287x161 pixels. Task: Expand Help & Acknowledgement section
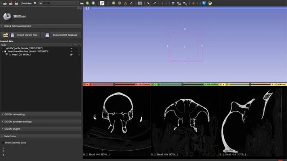pyautogui.click(x=41, y=26)
